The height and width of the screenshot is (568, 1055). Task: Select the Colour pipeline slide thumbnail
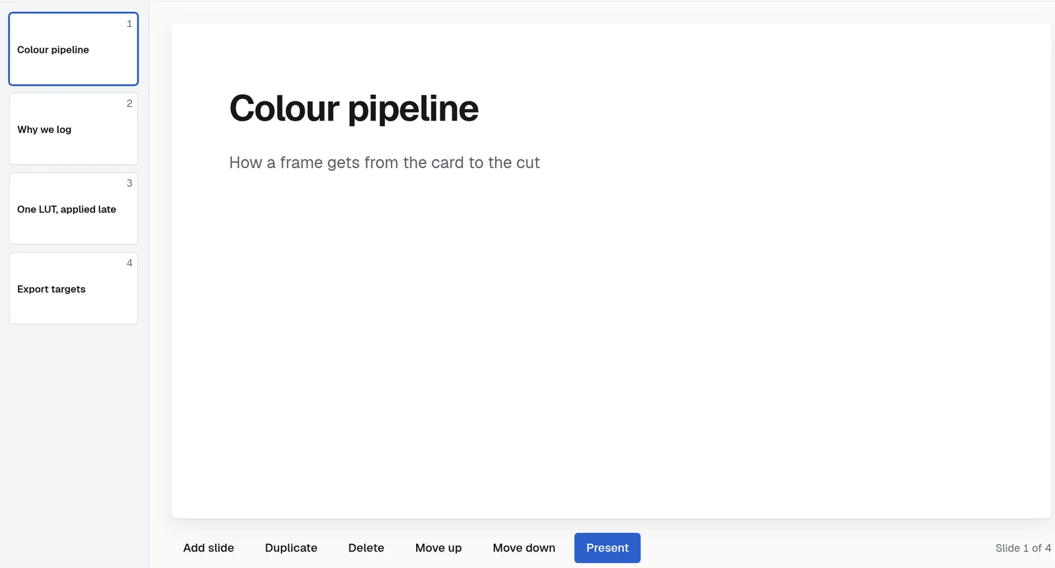coord(73,49)
